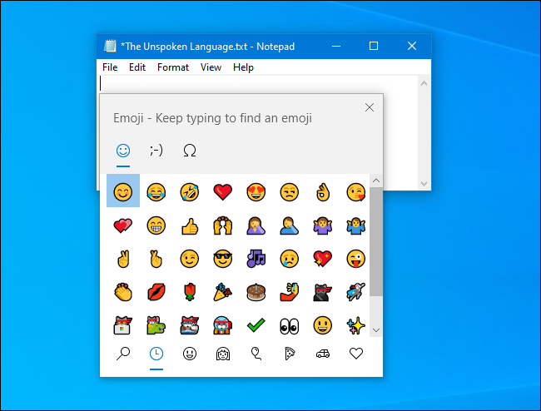The width and height of the screenshot is (541, 411).
Task: Pick the clapping hands emoji
Action: click(123, 292)
